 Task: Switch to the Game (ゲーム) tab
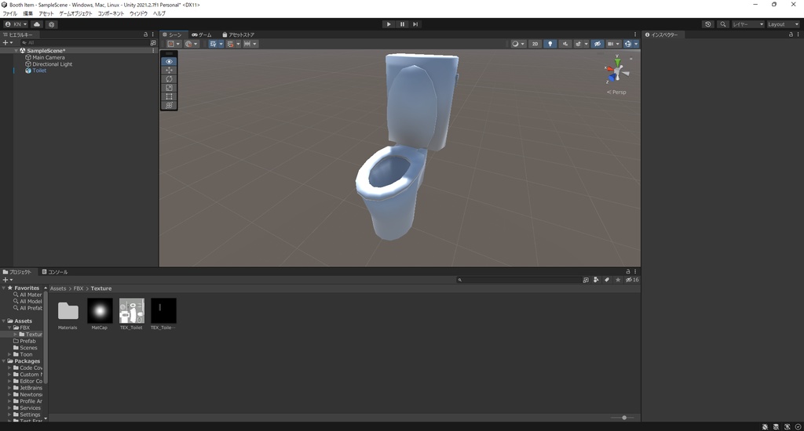coord(202,34)
